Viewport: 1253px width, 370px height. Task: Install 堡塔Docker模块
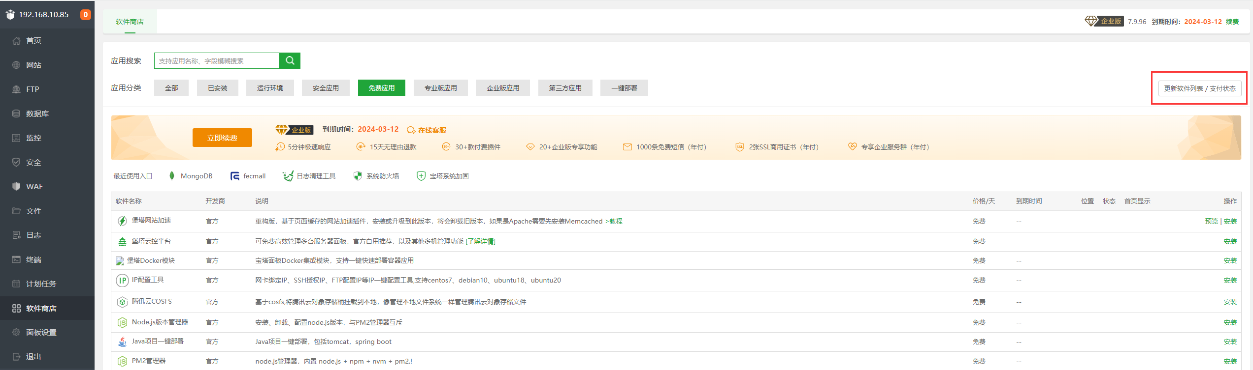coord(1230,260)
